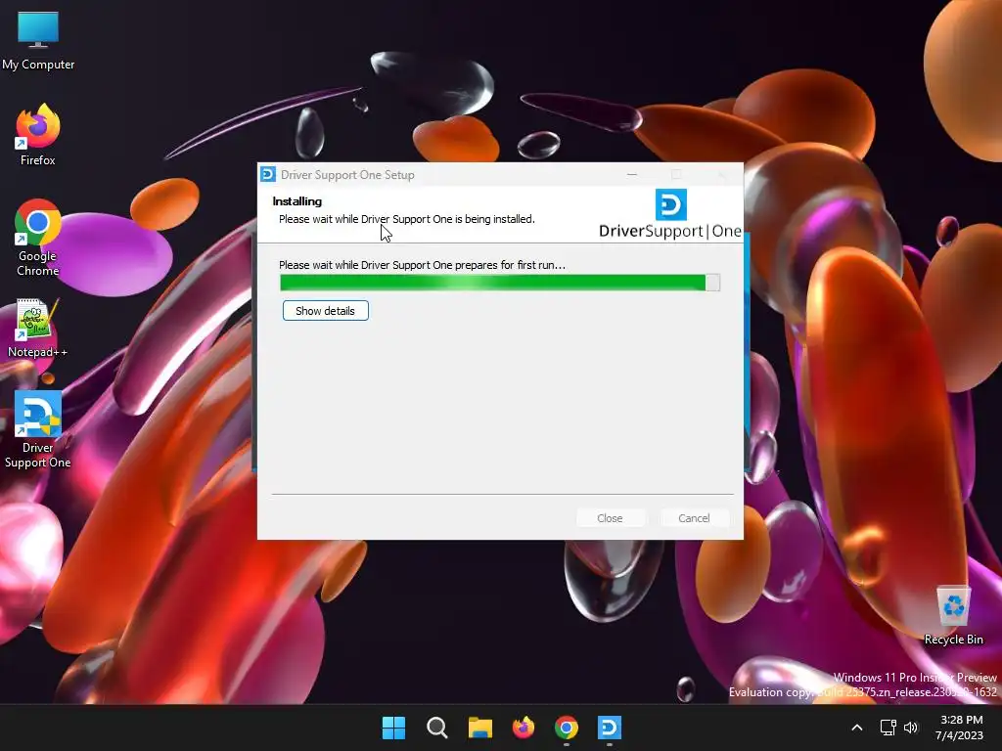Screen dimensions: 1002x751
Task: Click the Cancel button in setup
Action: point(694,518)
